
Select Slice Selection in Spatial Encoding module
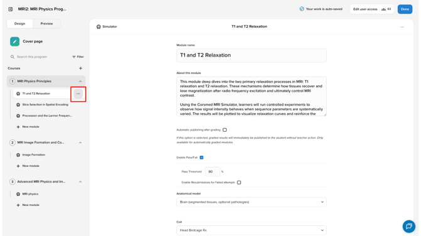[45, 105]
